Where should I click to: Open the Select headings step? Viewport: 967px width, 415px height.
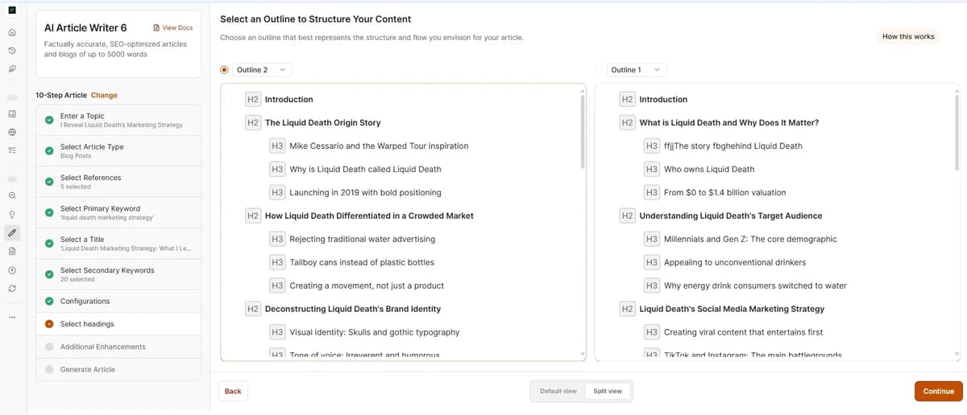118,324
